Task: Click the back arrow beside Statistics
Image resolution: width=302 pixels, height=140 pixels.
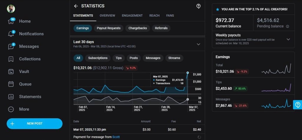Action: [76, 6]
